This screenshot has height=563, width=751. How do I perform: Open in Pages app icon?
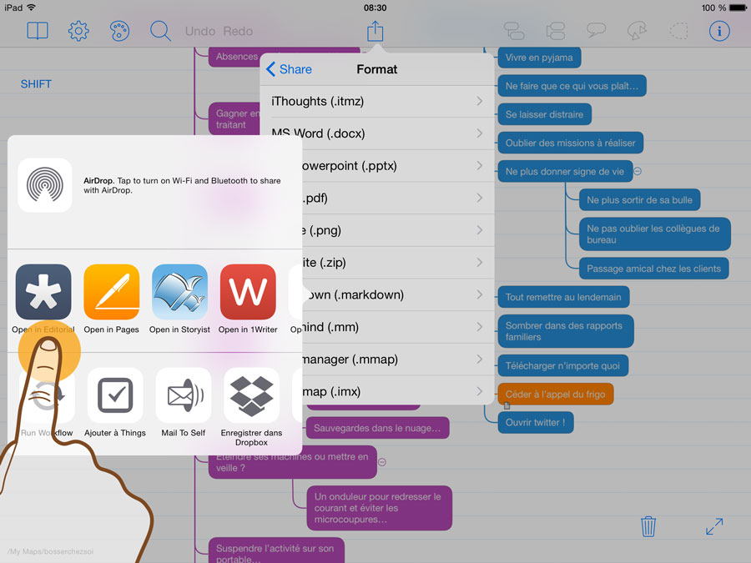(x=112, y=292)
